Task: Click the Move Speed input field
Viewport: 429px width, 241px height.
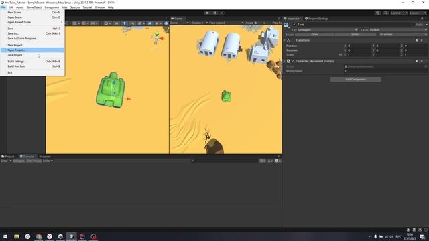Action: 385,71
